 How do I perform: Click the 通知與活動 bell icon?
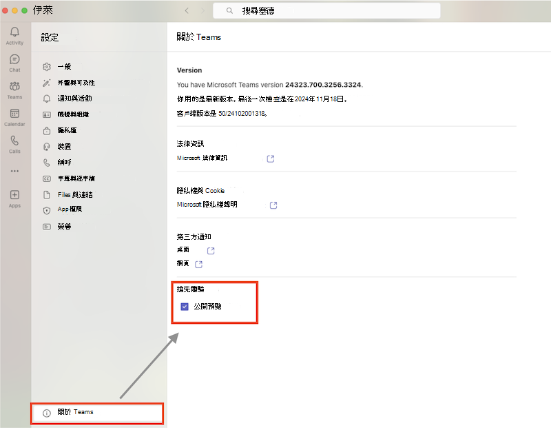pyautogui.click(x=47, y=99)
